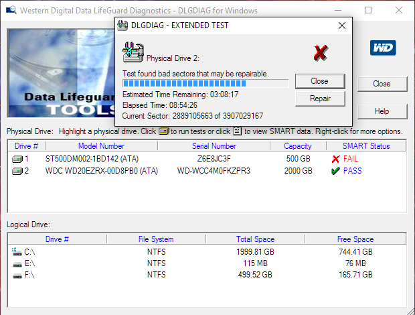Image resolution: width=415 pixels, height=315 pixels.
Task: Click the extended test progress bar
Action: point(205,84)
